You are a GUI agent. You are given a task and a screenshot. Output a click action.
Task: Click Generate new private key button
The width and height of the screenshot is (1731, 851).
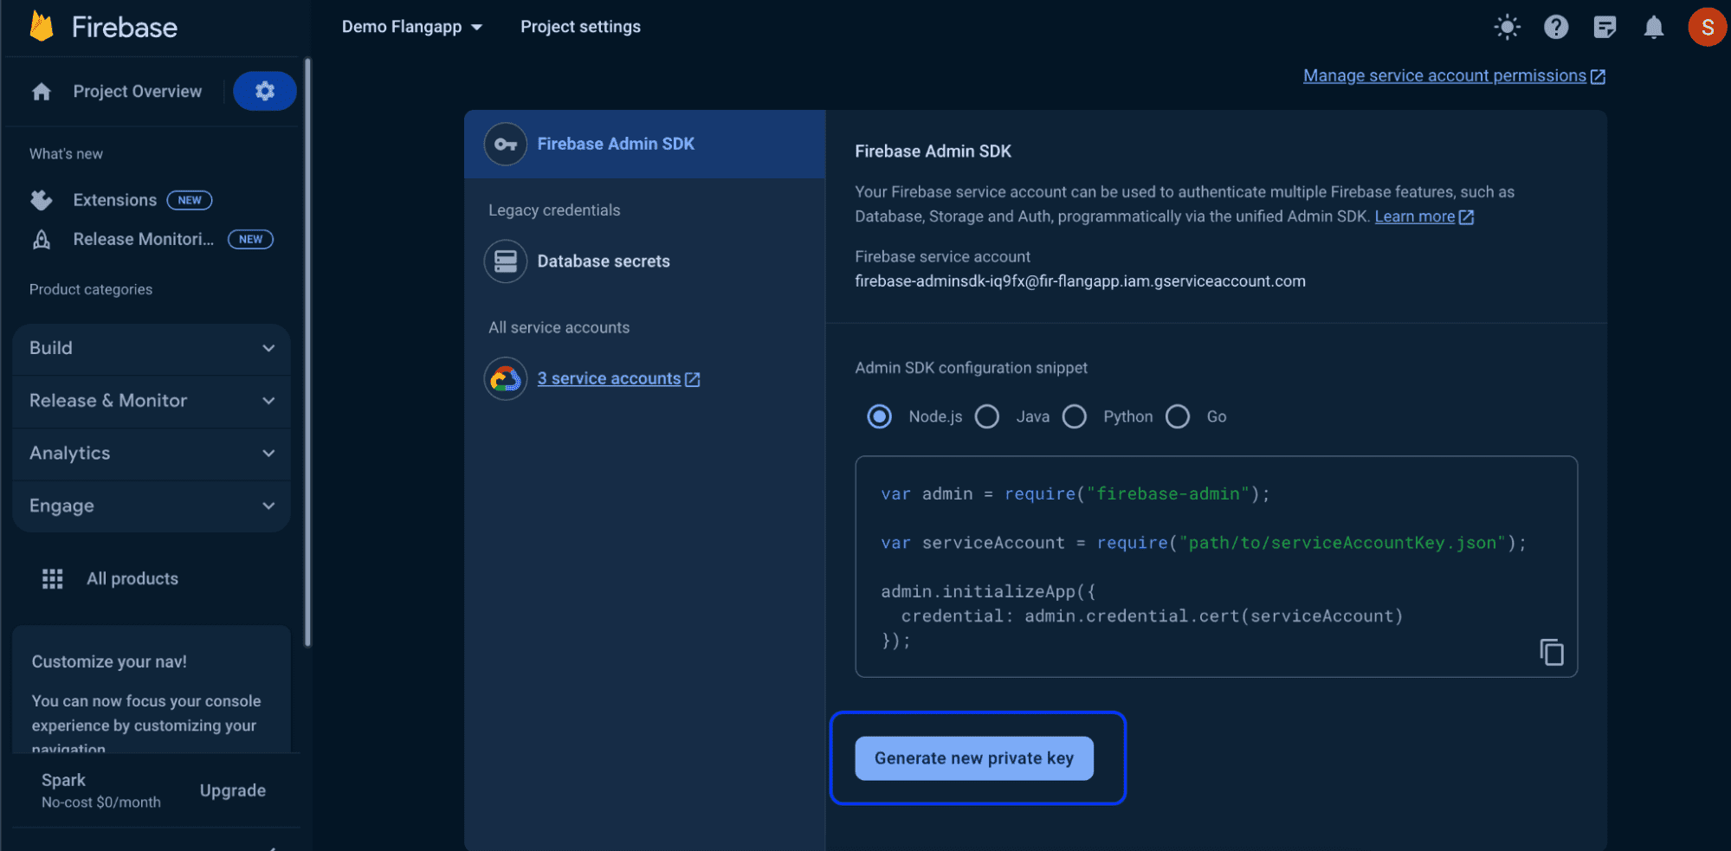coord(973,758)
